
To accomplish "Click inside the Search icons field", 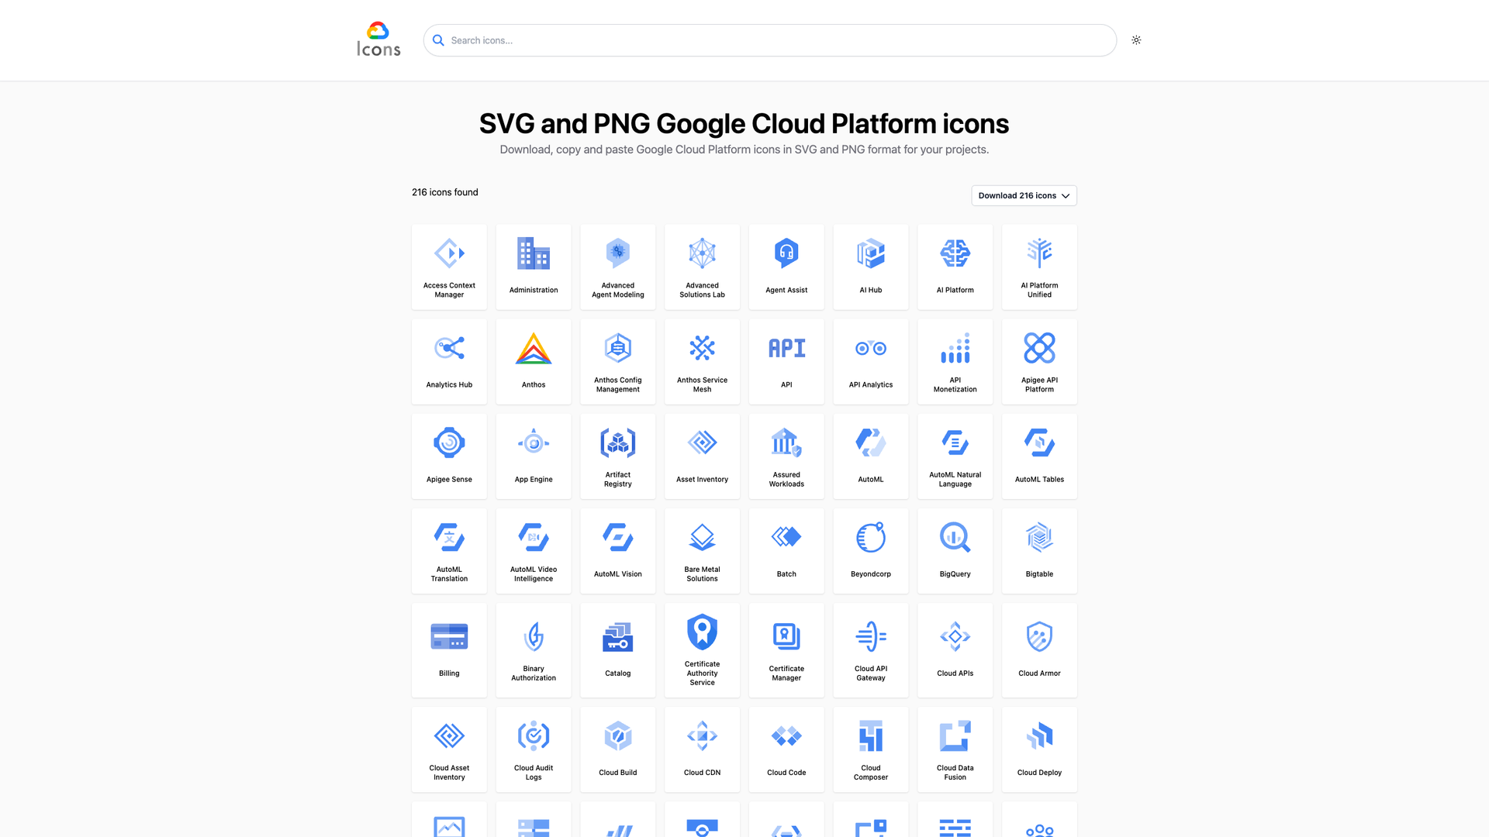I will tap(769, 40).
